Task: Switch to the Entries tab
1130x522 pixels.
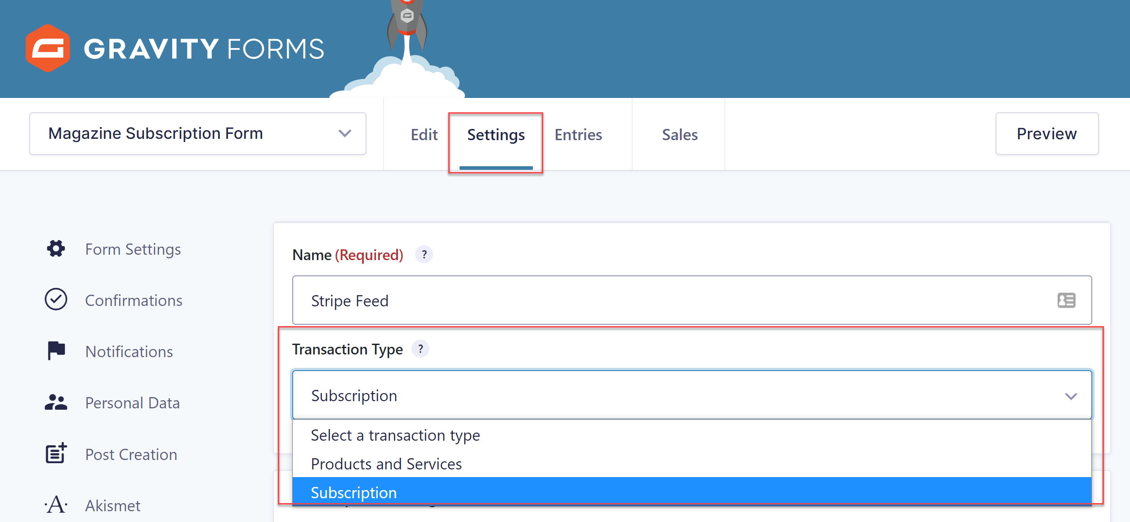Action: click(x=578, y=134)
